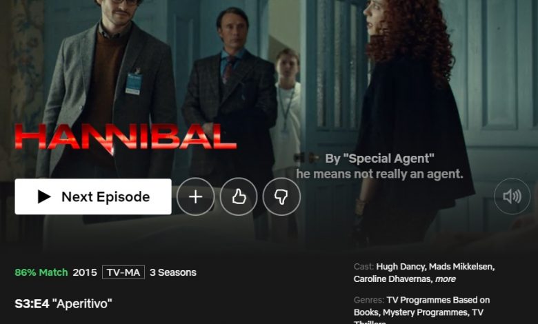The width and height of the screenshot is (538, 324).
Task: Open cast member Caroline Dhavernas's page
Action: pos(393,279)
